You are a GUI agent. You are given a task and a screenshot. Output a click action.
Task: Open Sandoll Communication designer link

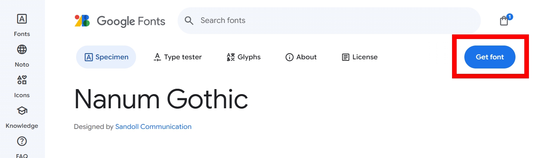(x=153, y=127)
